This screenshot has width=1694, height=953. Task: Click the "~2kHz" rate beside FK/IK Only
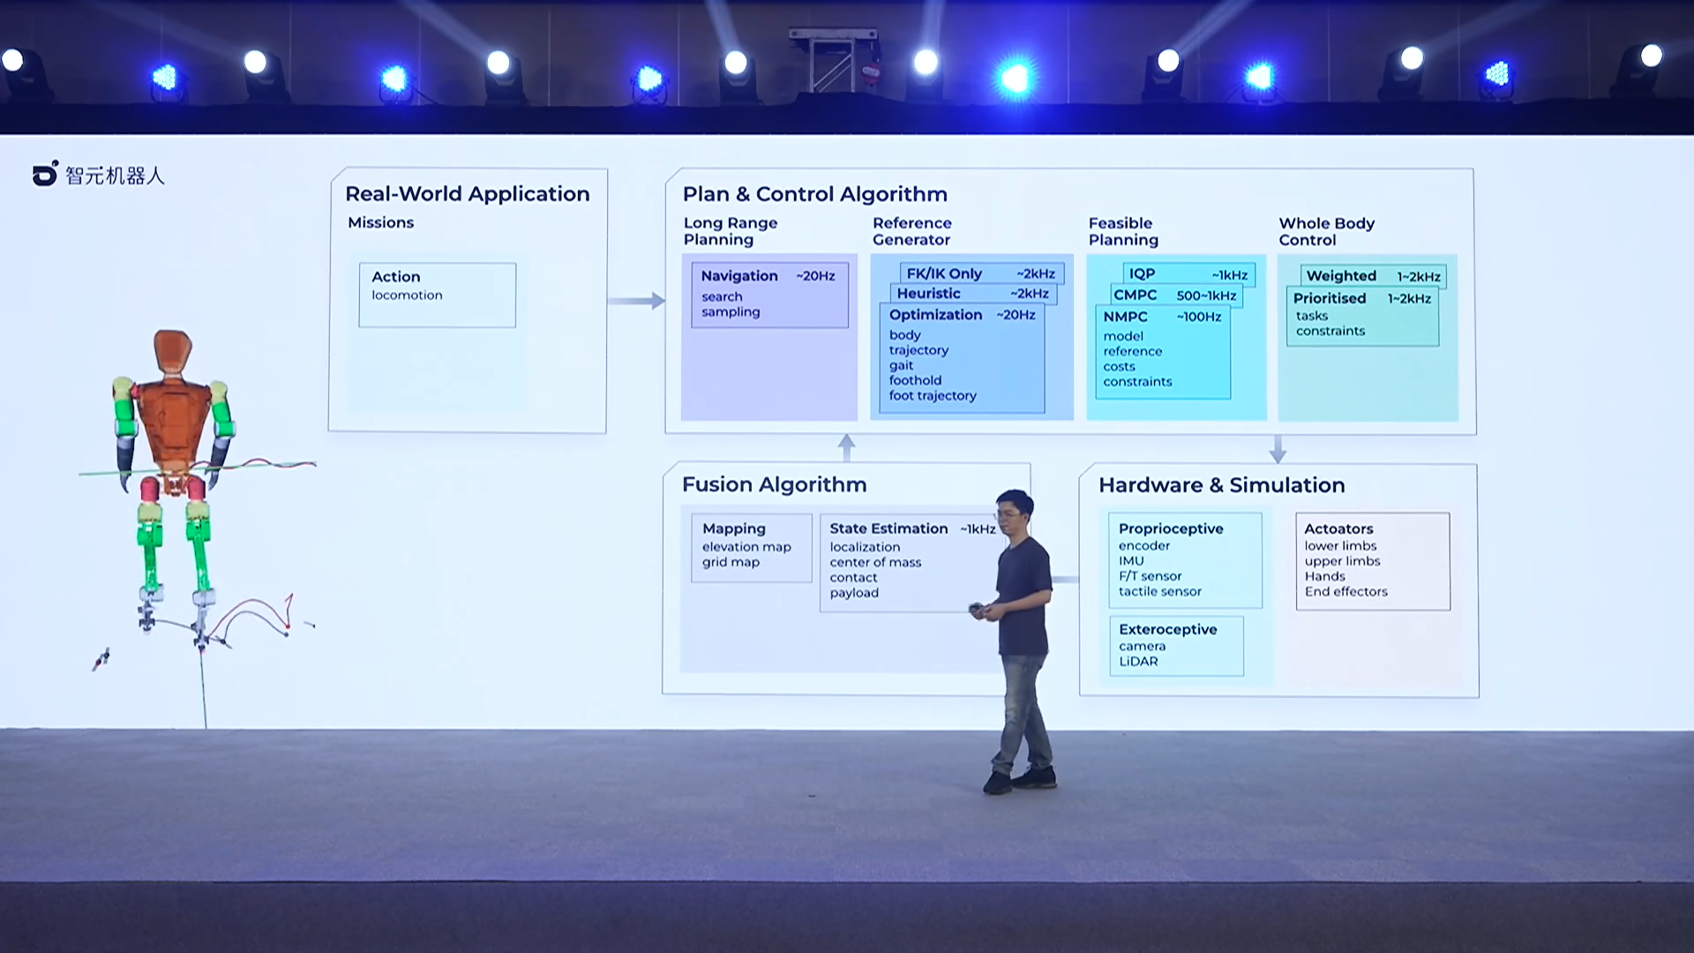point(1036,274)
